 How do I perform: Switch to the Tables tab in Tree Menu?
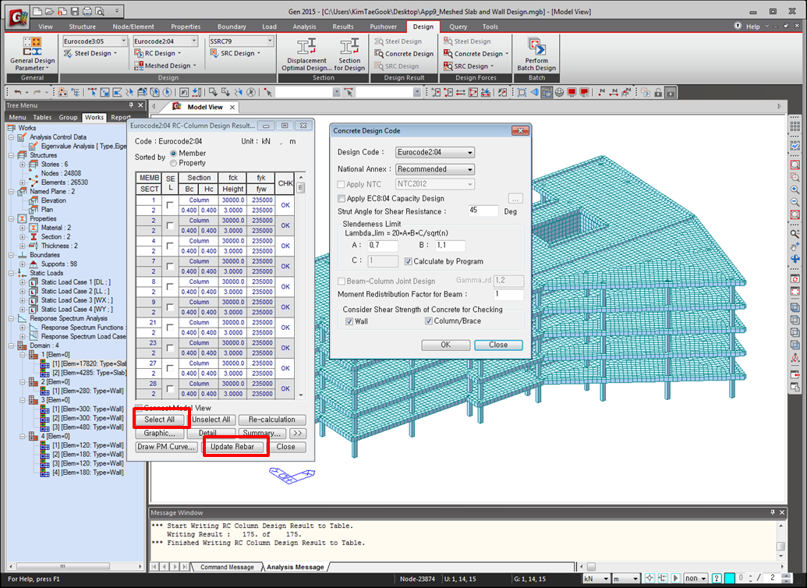tap(42, 118)
